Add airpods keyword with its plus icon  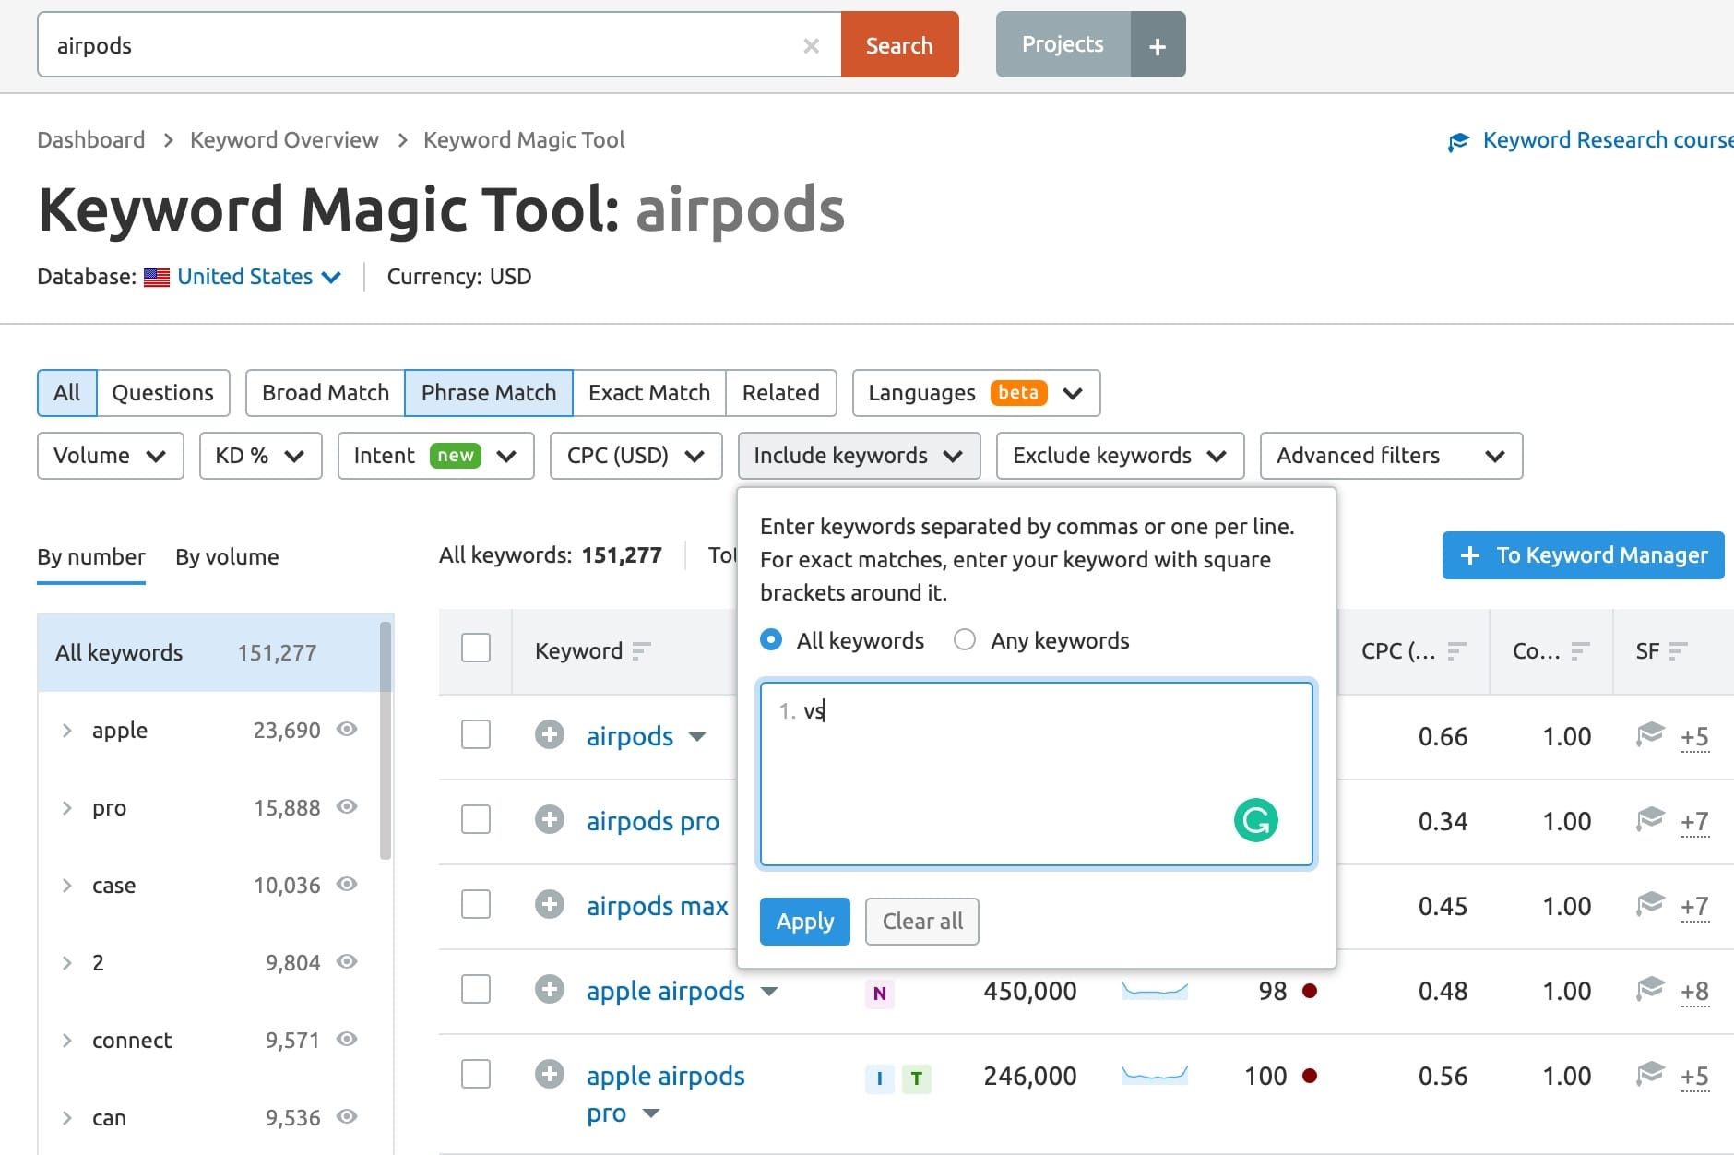point(550,735)
